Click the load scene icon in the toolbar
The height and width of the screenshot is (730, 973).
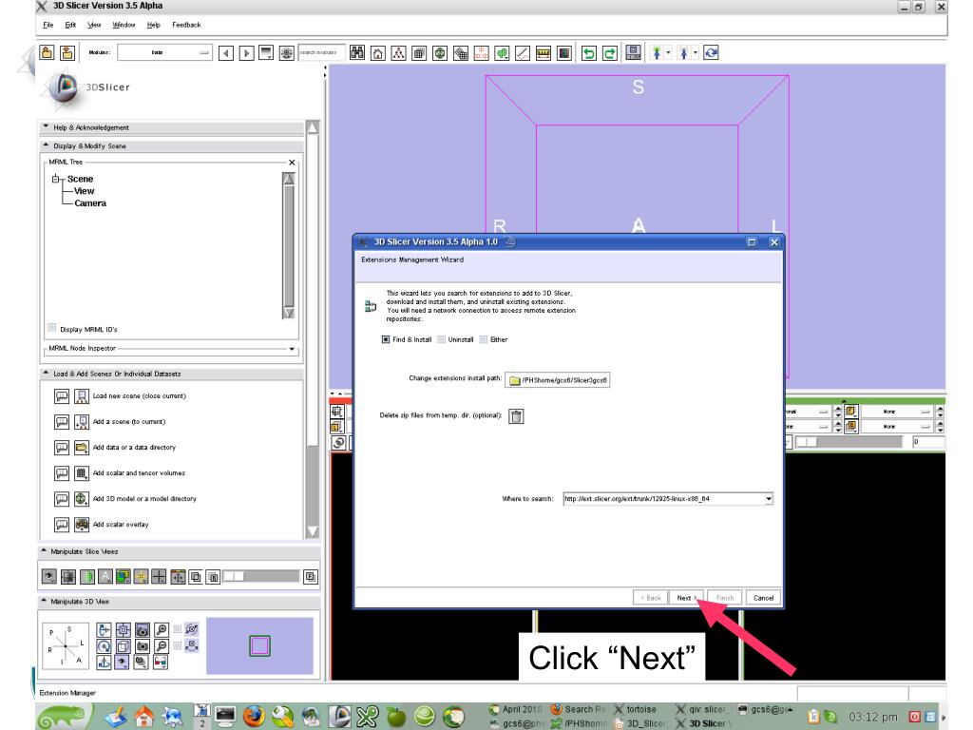click(47, 53)
